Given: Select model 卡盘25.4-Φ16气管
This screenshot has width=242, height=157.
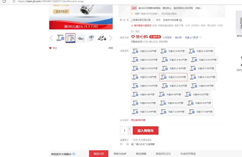Looking at the screenshot, I should point(145,68).
